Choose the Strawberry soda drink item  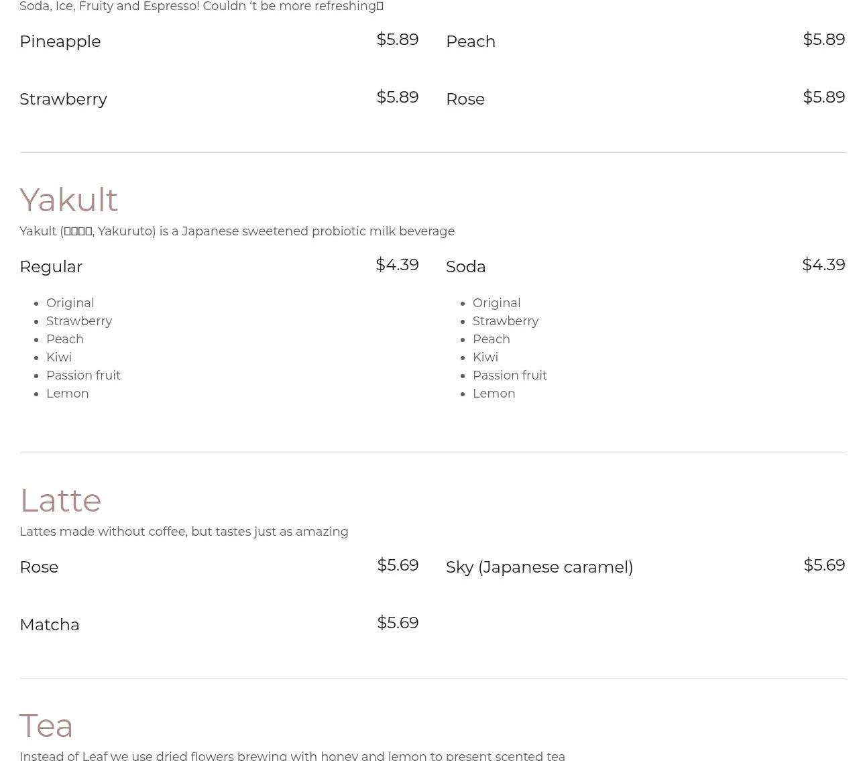point(63,99)
